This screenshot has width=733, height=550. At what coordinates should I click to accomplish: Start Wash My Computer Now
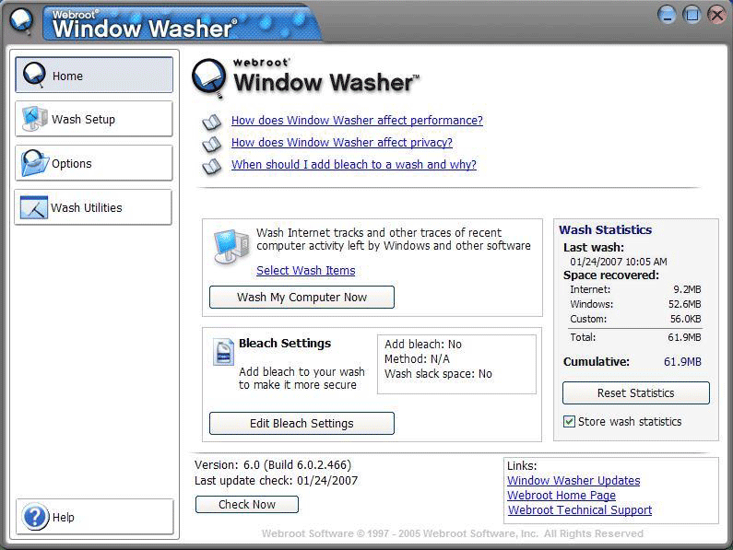point(302,298)
